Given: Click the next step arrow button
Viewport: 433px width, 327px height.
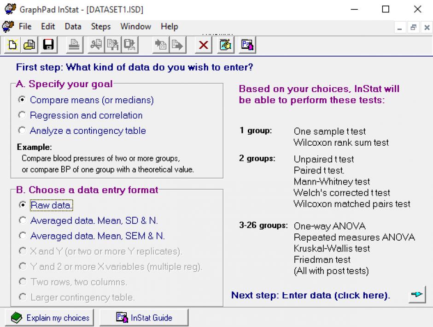Looking at the screenshot, I should (x=417, y=294).
